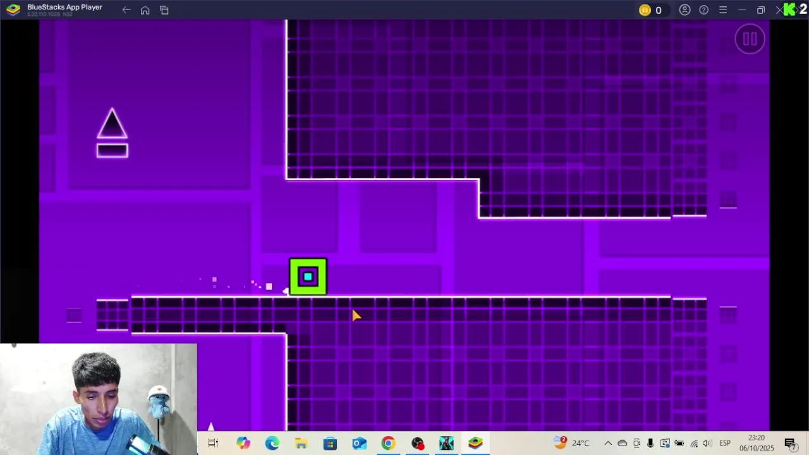This screenshot has height=455, width=809.
Task: Open the volume speaker tray icon
Action: click(x=707, y=444)
